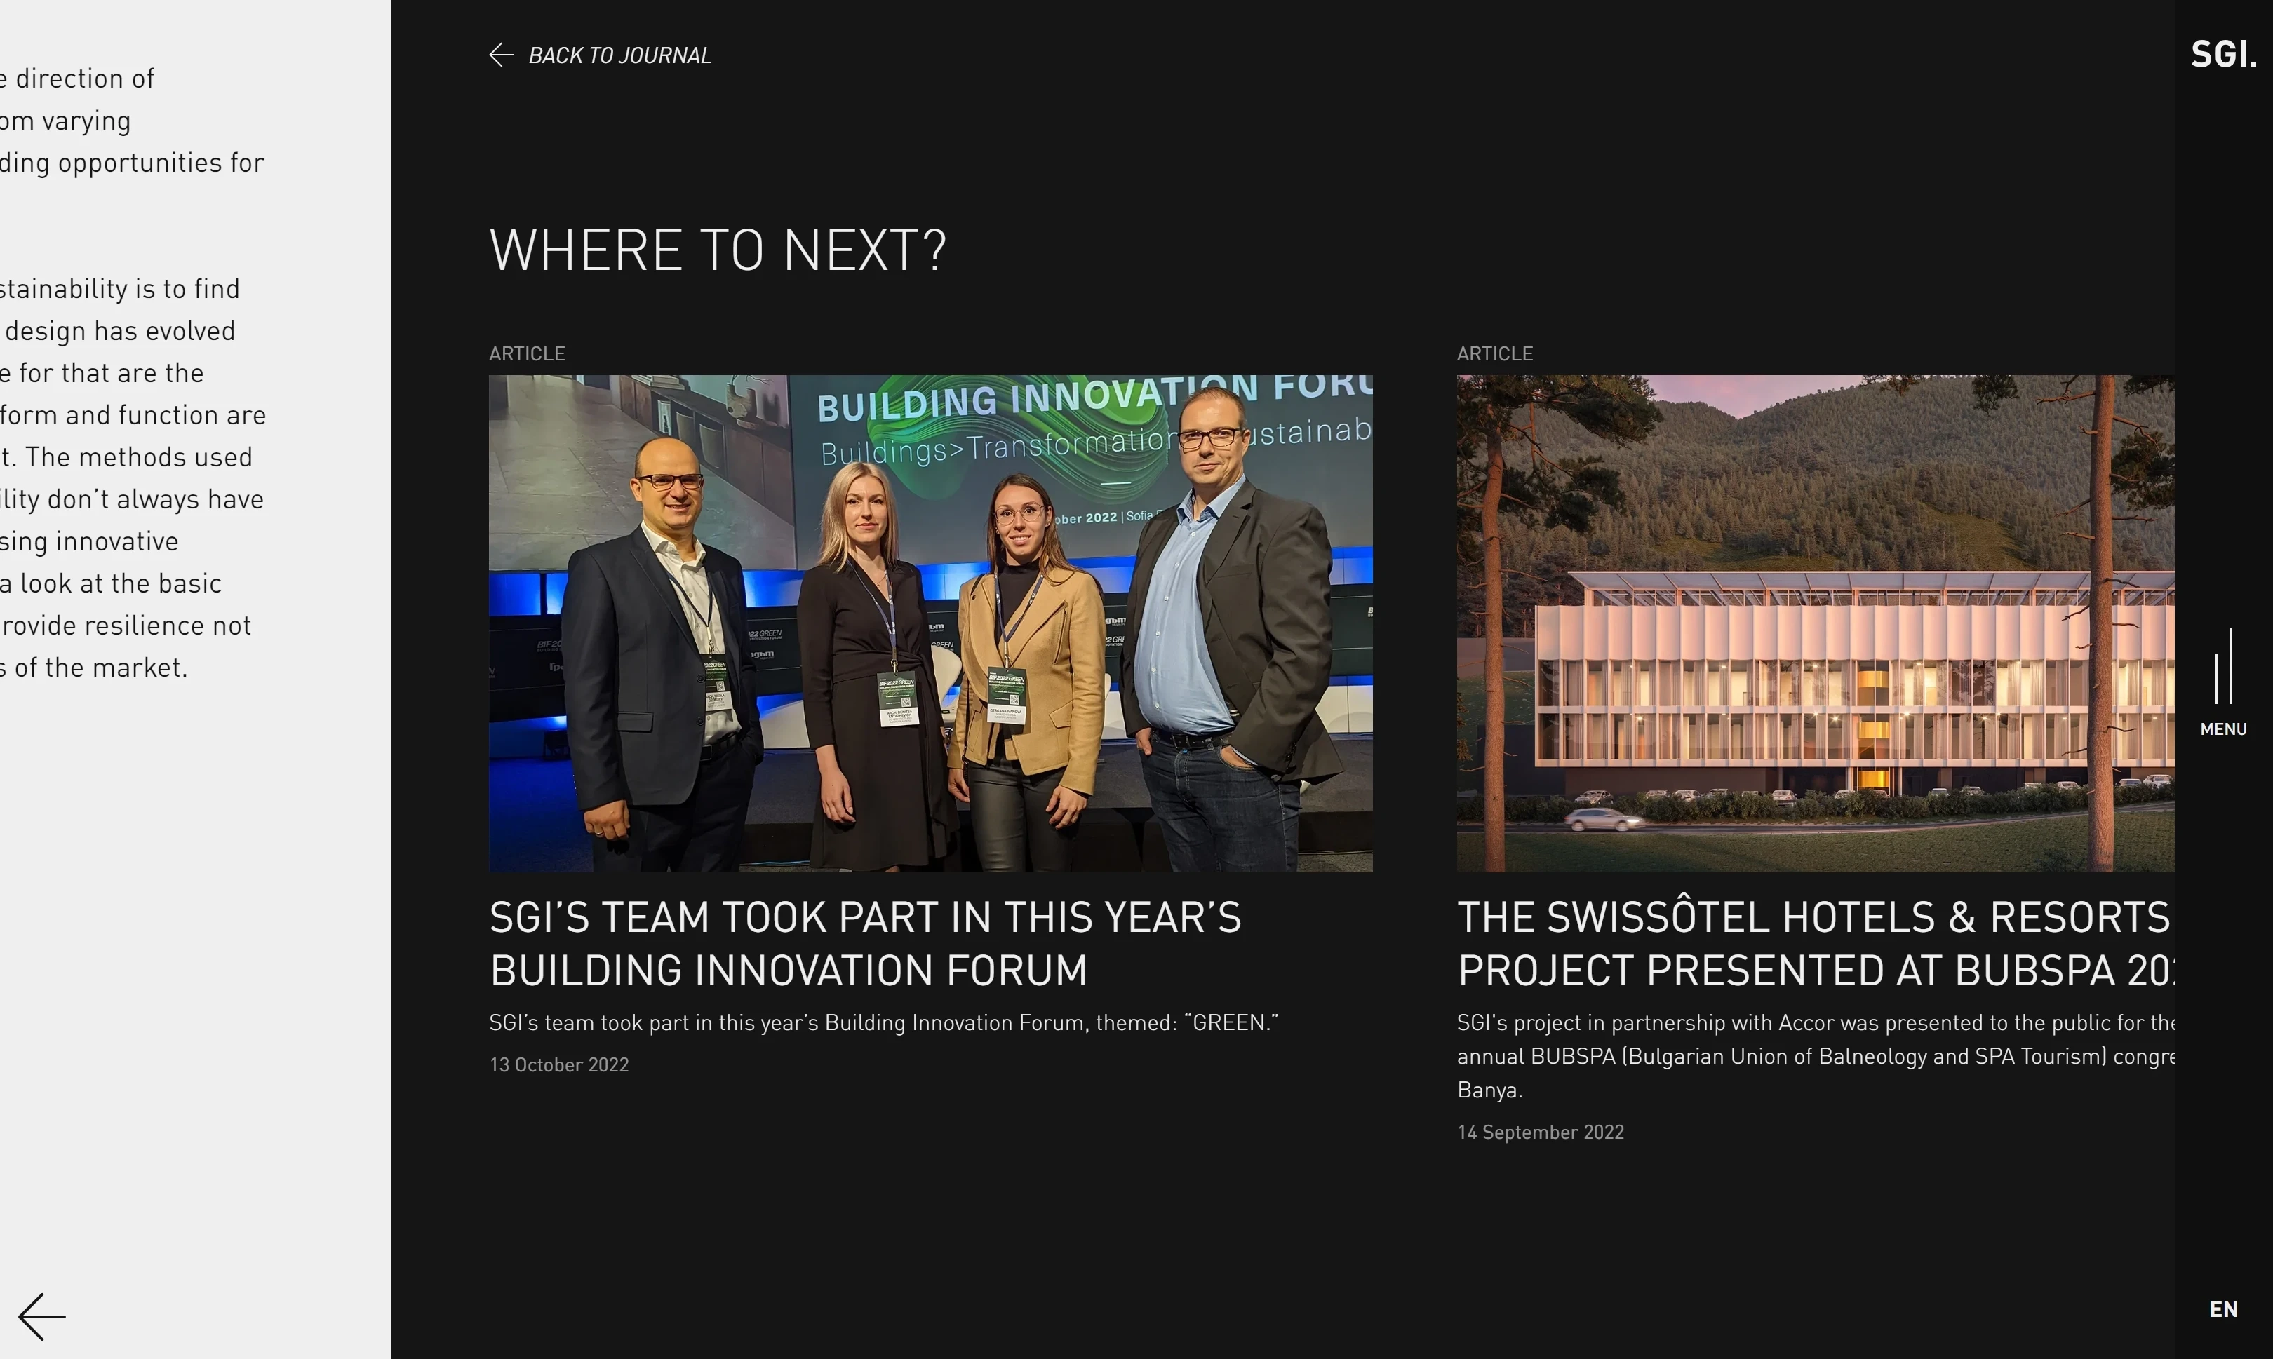Click the MENU label
The image size is (2273, 1359).
2223,729
